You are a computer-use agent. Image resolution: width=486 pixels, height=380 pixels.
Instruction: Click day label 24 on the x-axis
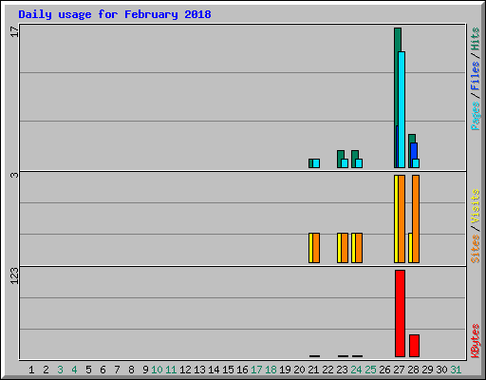[356, 370]
